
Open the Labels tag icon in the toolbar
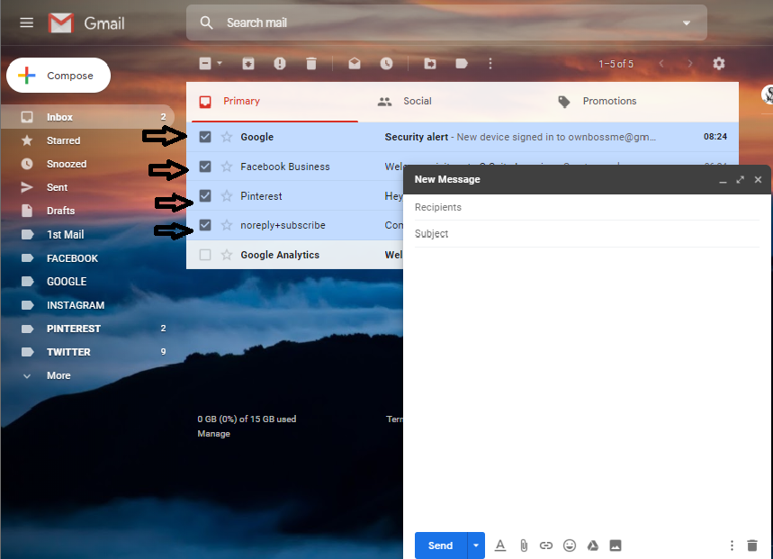462,64
